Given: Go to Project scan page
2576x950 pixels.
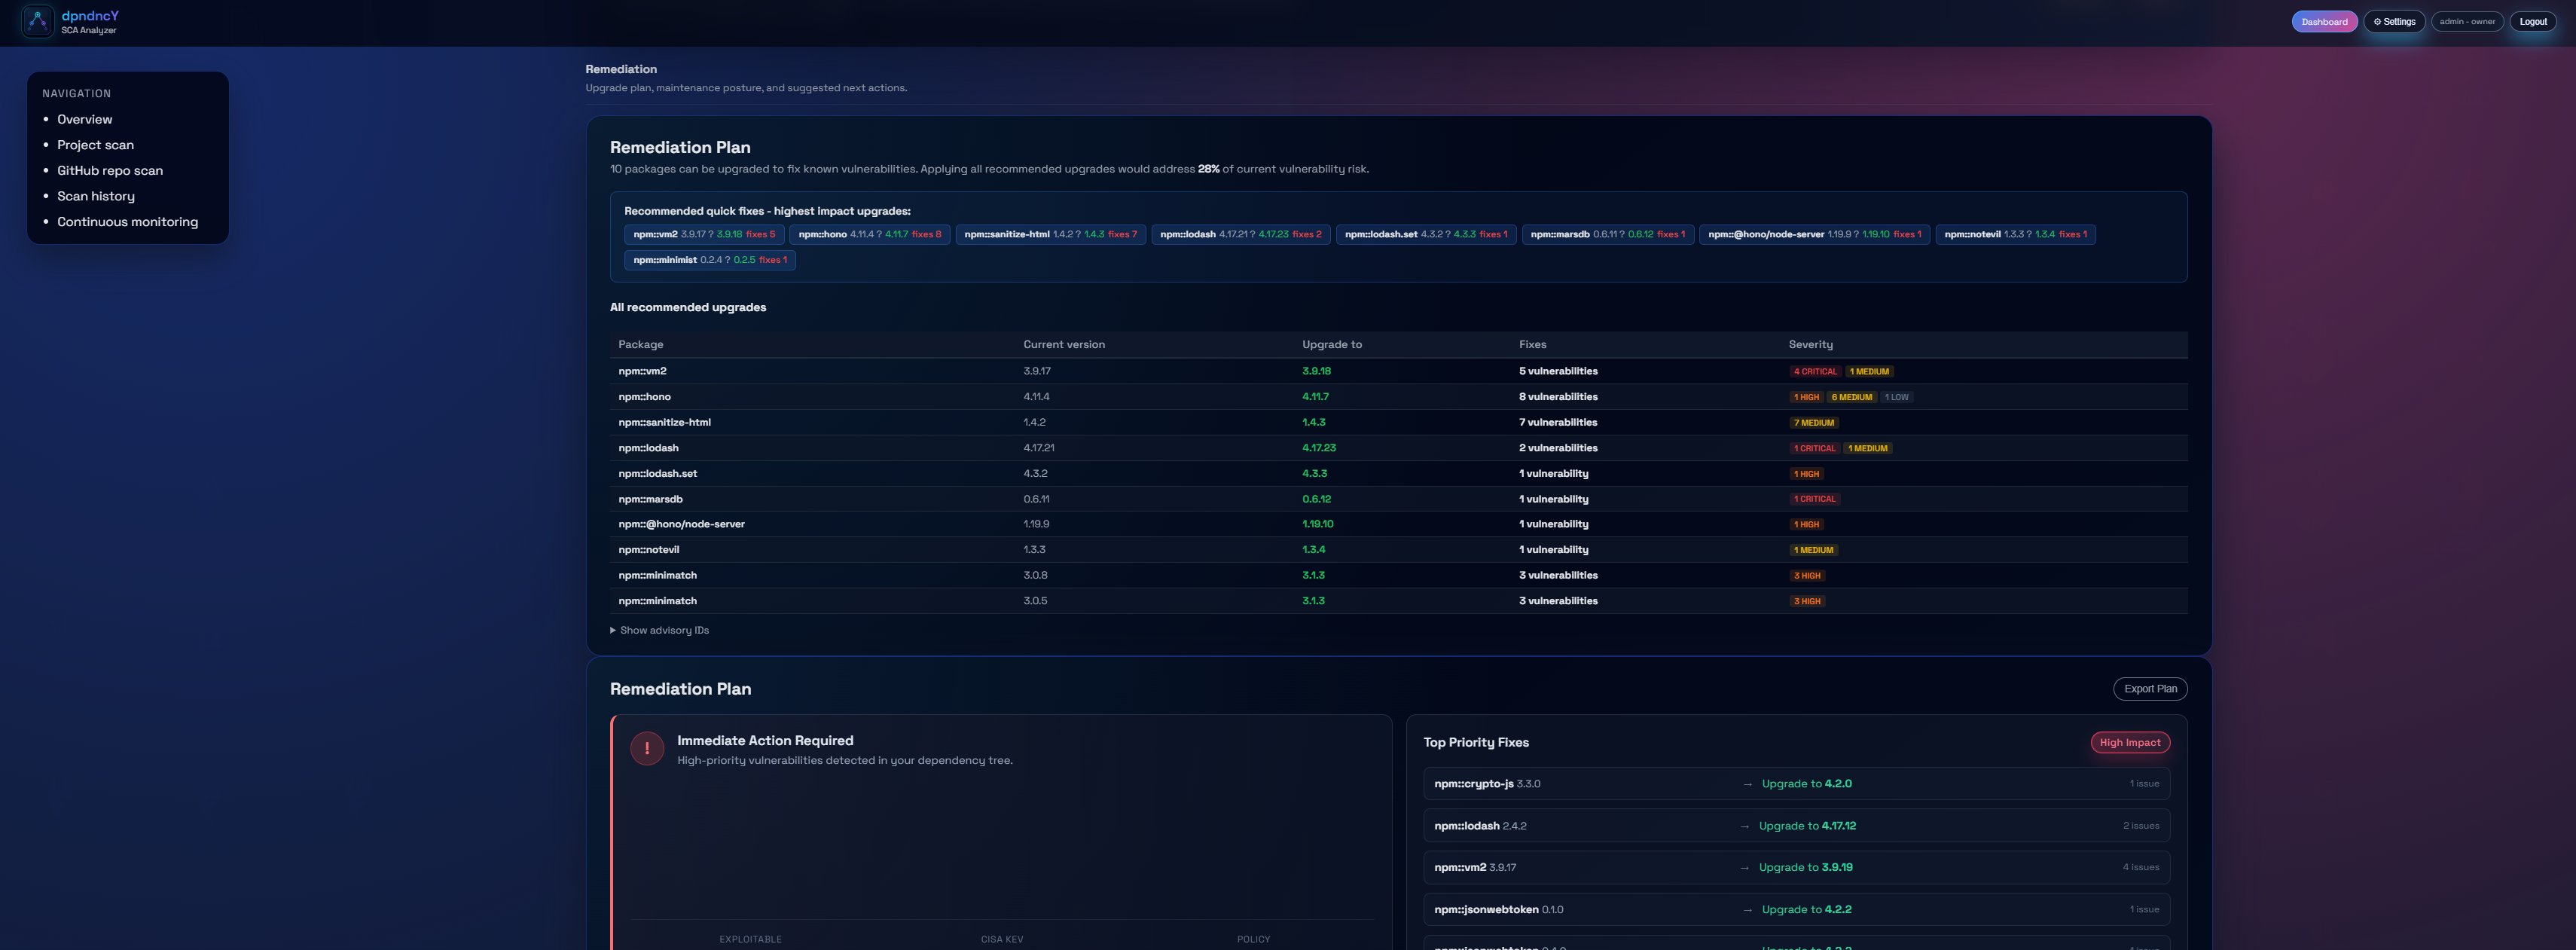Looking at the screenshot, I should click(x=95, y=145).
